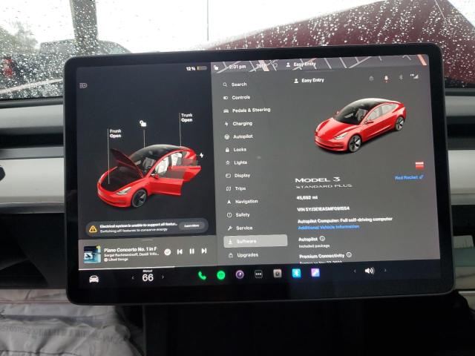Open the Safety menu
475x356 pixels.
pos(238,214)
